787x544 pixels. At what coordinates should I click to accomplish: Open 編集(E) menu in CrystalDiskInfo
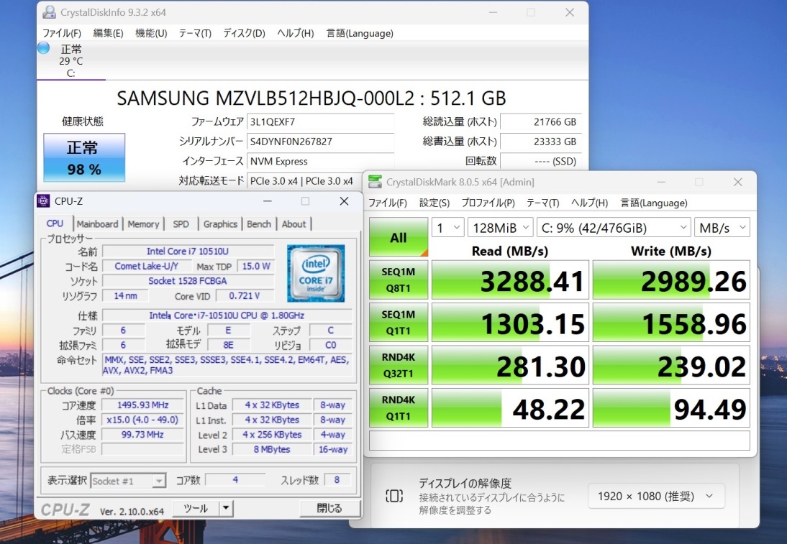click(108, 33)
